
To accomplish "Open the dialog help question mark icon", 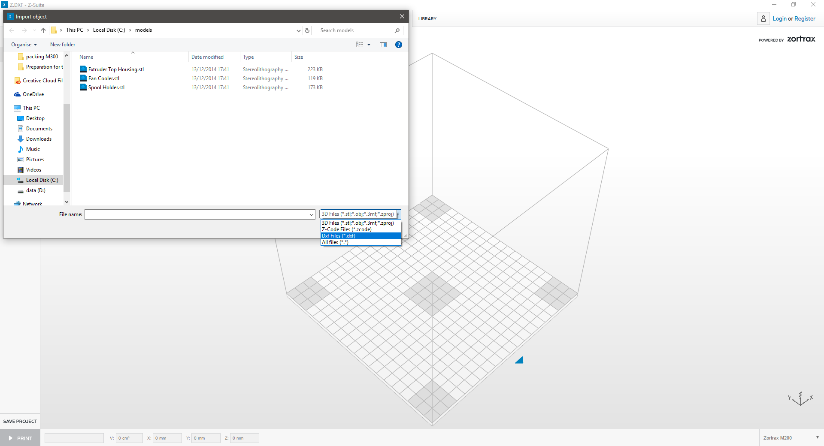I will click(398, 45).
